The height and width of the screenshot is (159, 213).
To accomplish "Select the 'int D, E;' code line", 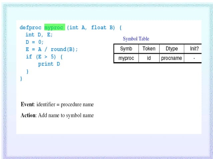I will pos(39,35).
